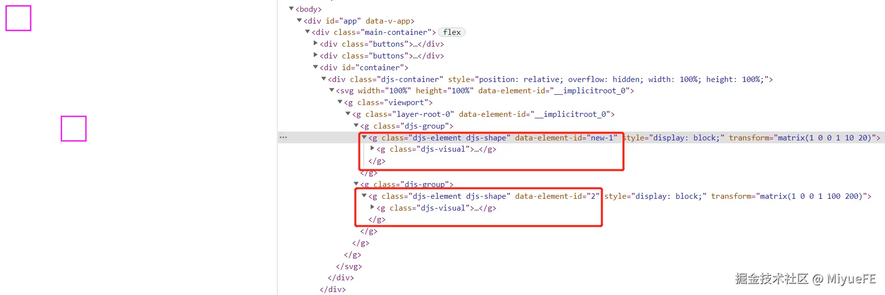Screen dimensions: 885x295
Task: Click the closing </svg> tag
Action: click(x=349, y=267)
